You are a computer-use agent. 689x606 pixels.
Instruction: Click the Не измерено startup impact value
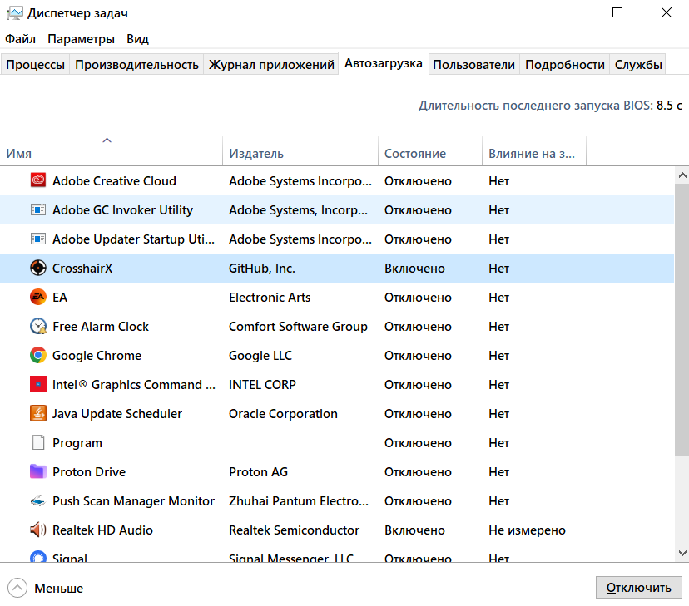pos(527,530)
